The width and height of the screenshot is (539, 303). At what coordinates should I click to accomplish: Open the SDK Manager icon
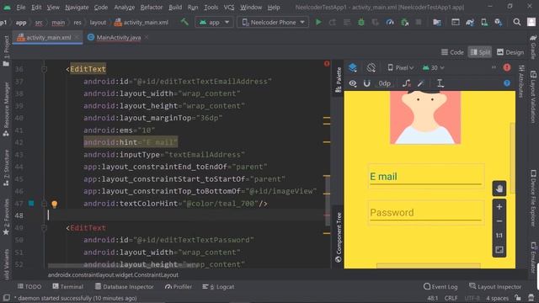tap(498, 23)
